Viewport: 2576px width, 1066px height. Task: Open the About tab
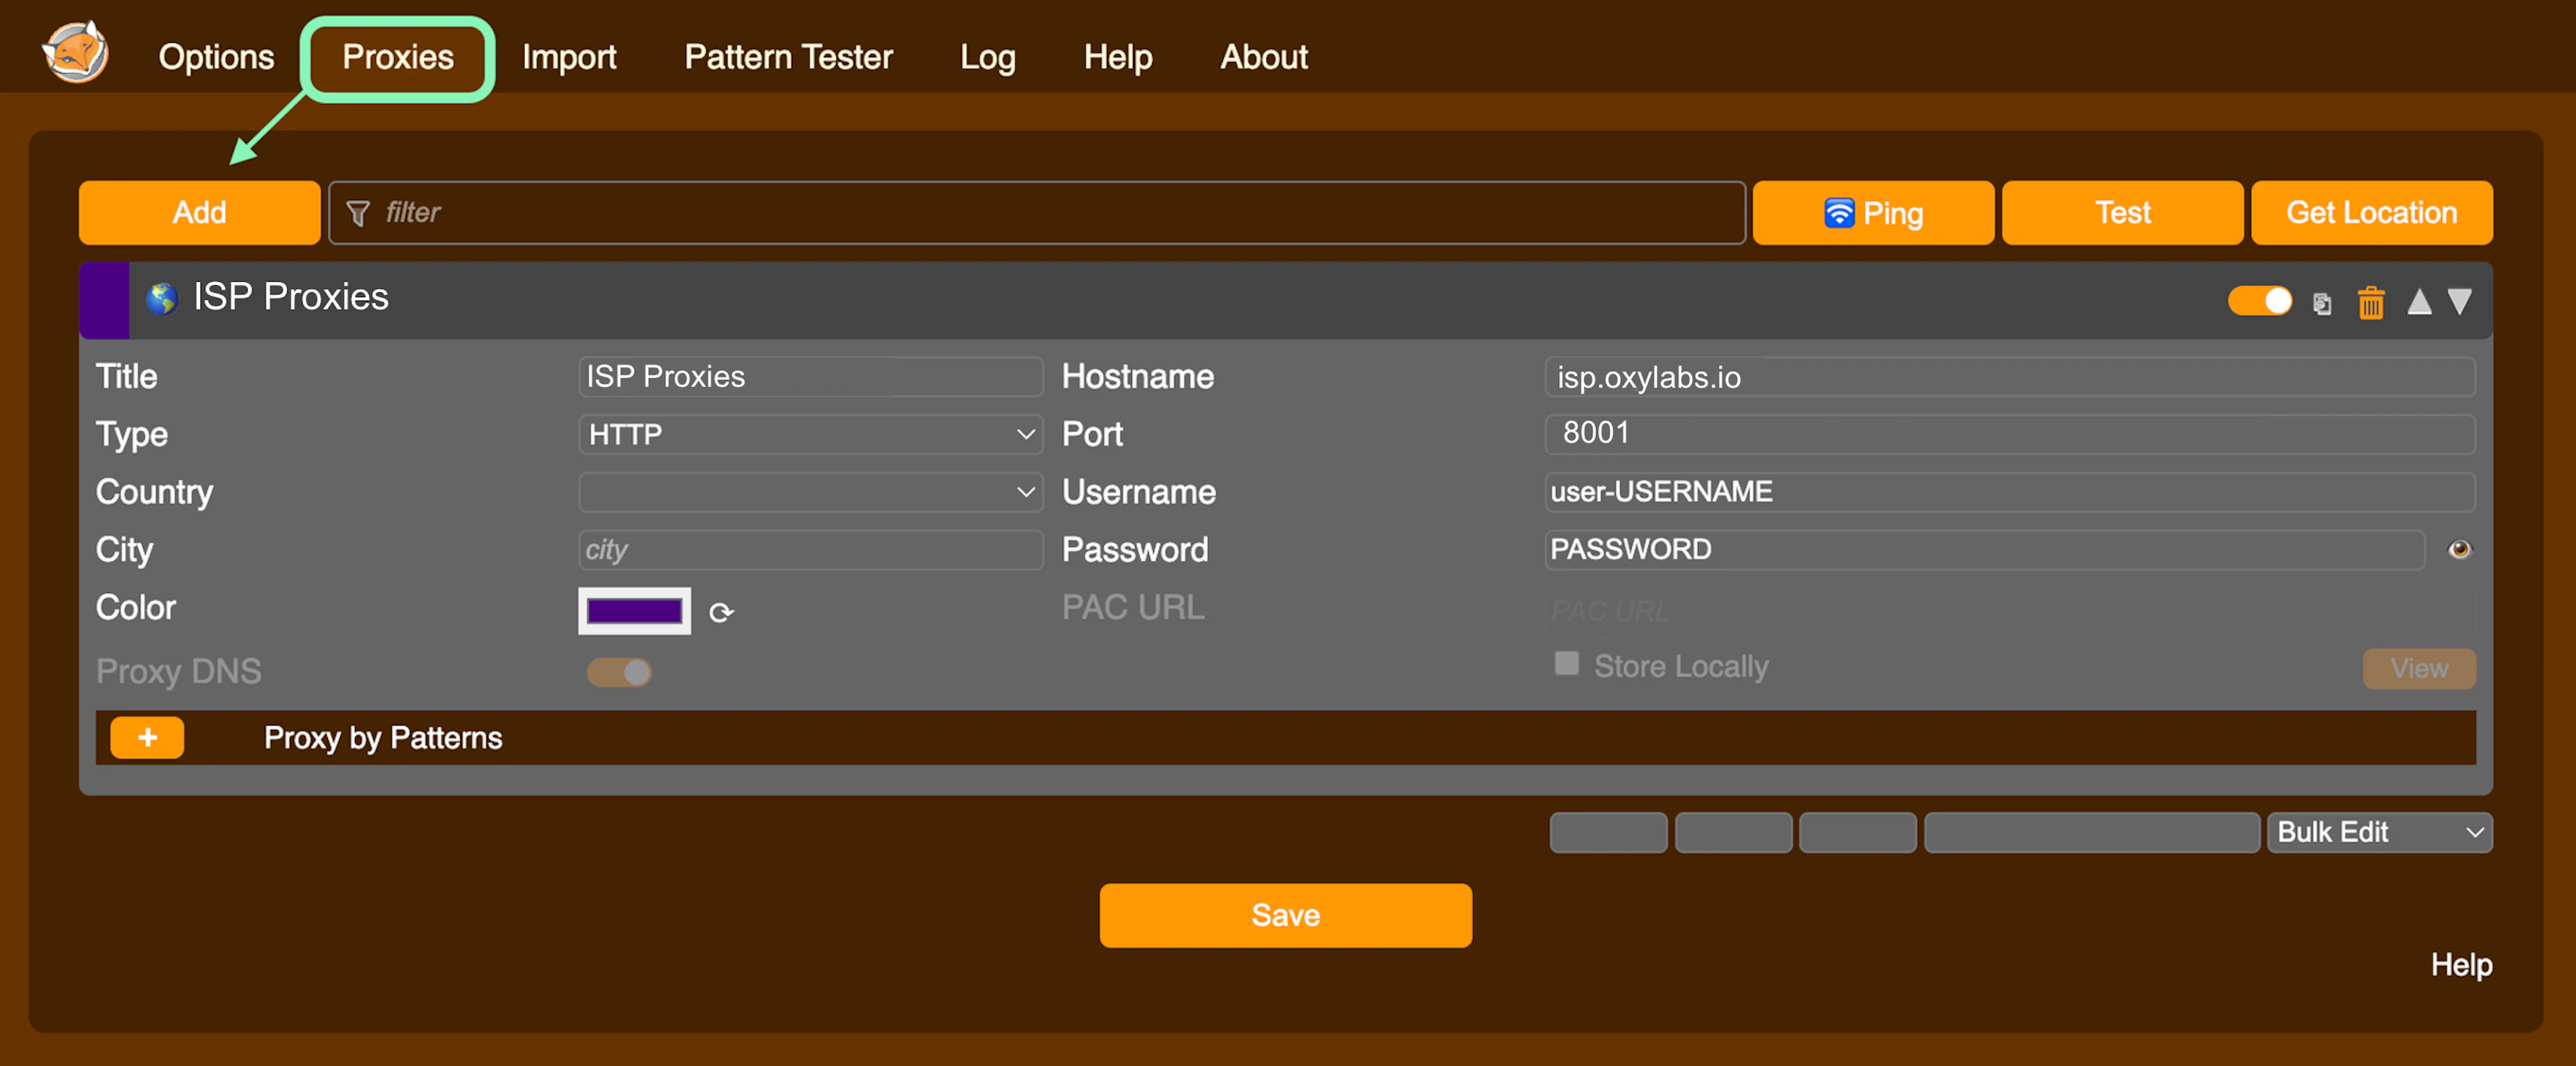pyautogui.click(x=1264, y=57)
